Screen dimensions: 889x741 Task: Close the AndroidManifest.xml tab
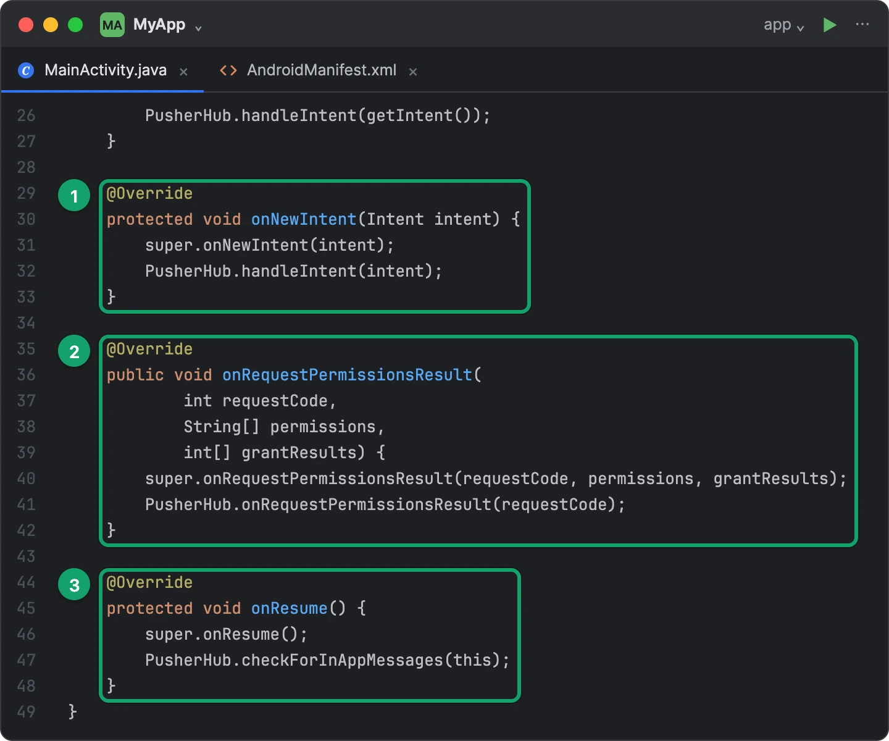coord(413,72)
